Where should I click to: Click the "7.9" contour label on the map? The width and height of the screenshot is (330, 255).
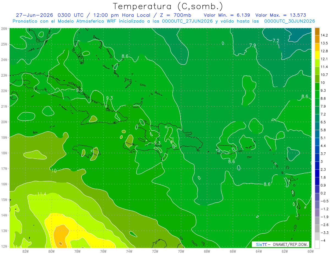tap(252, 45)
